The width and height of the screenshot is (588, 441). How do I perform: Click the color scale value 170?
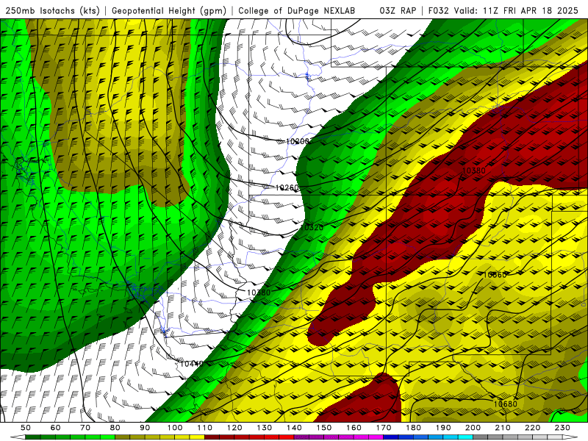pyautogui.click(x=384, y=428)
